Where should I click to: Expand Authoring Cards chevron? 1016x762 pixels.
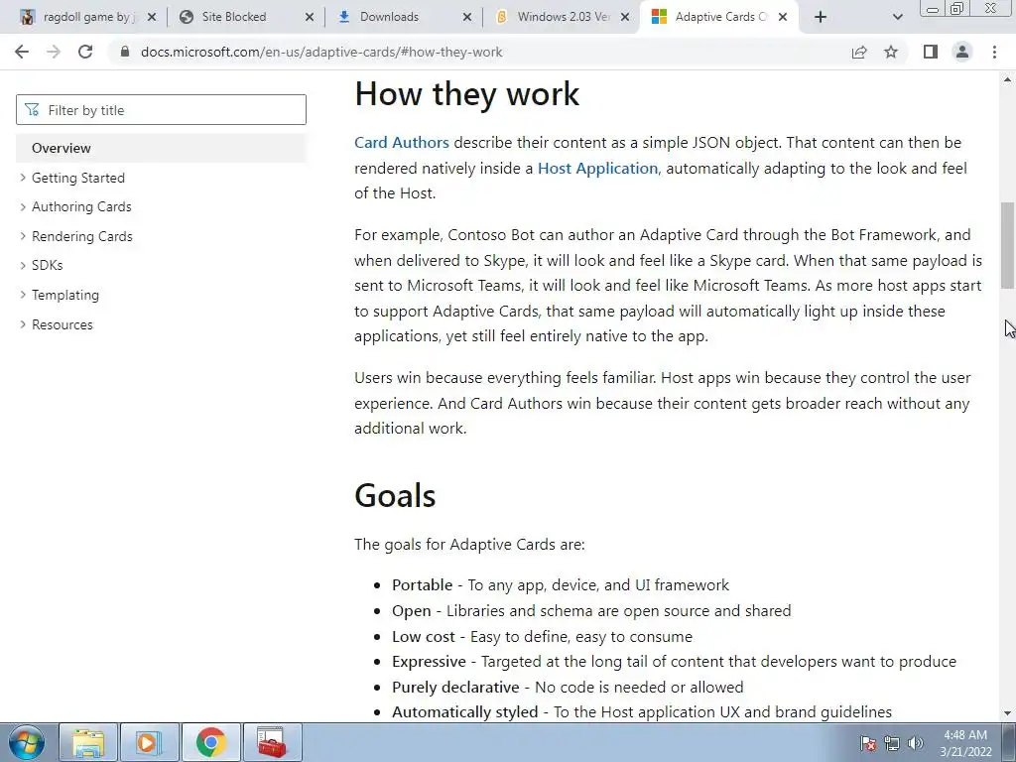24,206
